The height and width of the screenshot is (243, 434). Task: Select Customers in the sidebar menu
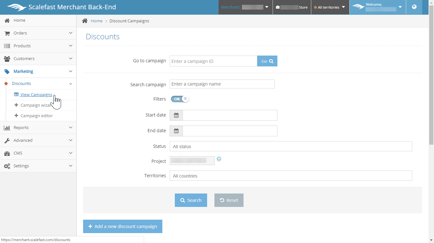tap(24, 59)
